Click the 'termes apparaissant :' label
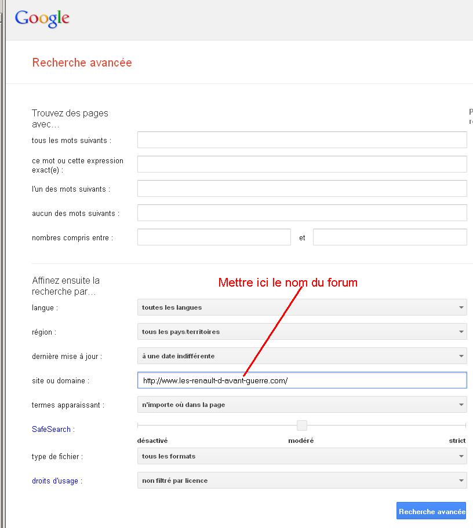Viewport: 473px width, 528px height. click(x=68, y=405)
